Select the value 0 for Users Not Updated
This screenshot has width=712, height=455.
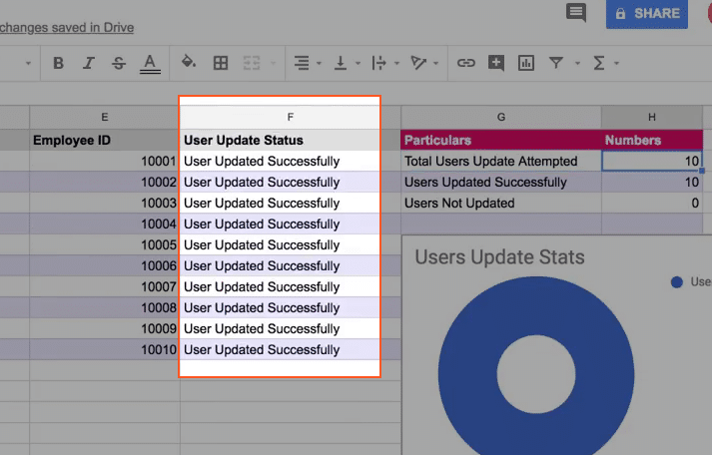[652, 203]
